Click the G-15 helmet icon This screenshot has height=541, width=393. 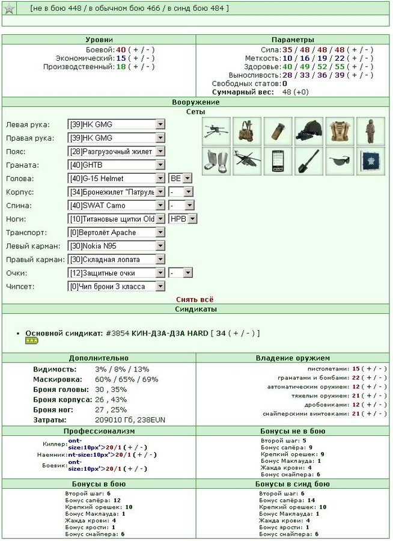tap(309, 131)
